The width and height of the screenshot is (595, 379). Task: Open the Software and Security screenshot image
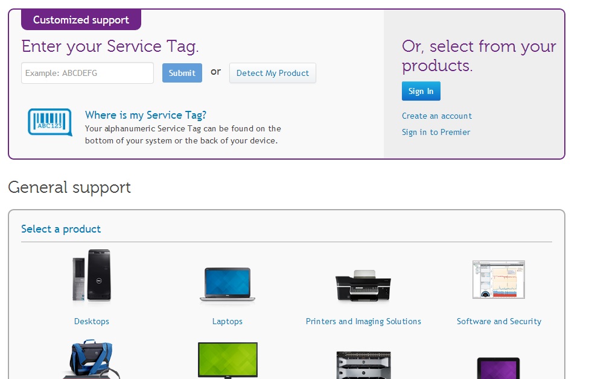click(x=498, y=280)
